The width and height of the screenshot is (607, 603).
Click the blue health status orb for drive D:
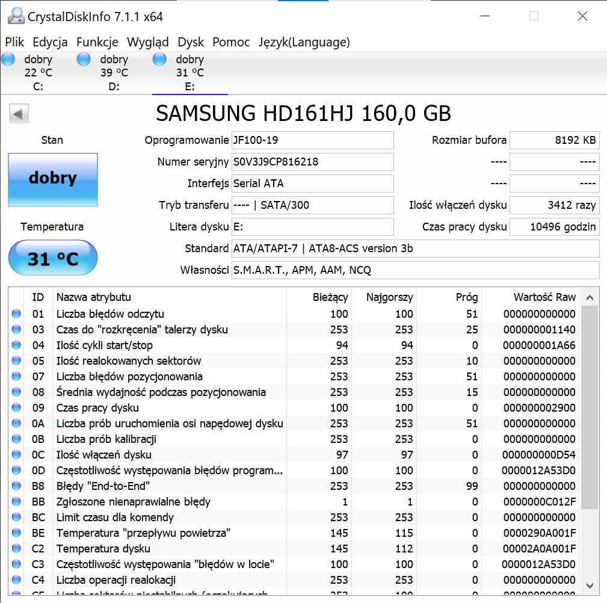tap(84, 59)
